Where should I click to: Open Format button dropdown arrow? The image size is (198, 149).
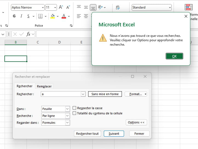(x=145, y=94)
